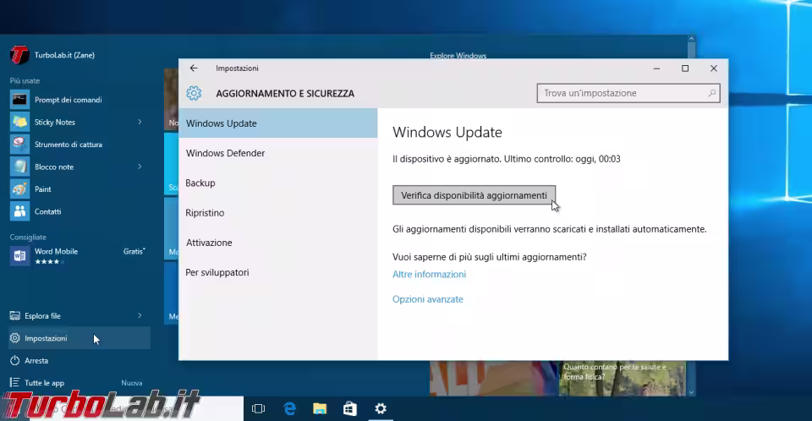Open Task View from the taskbar
This screenshot has height=421, width=812.
pos(258,408)
